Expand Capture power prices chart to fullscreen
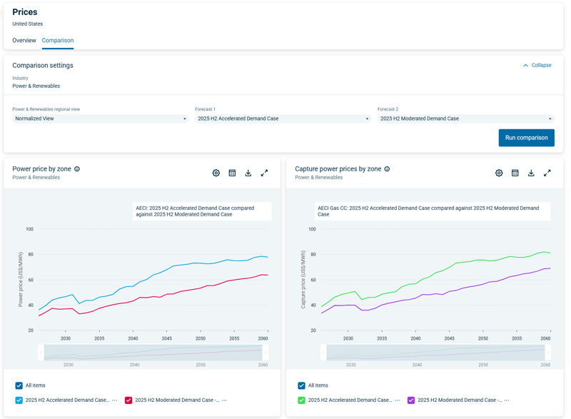The height and width of the screenshot is (419, 571). coord(547,173)
